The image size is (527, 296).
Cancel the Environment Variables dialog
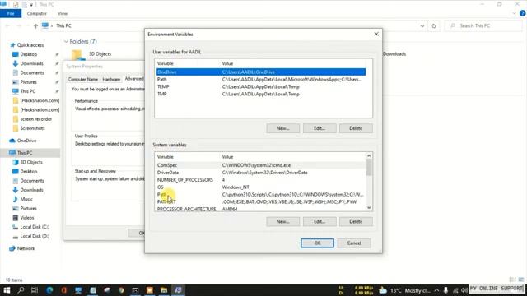click(x=354, y=243)
